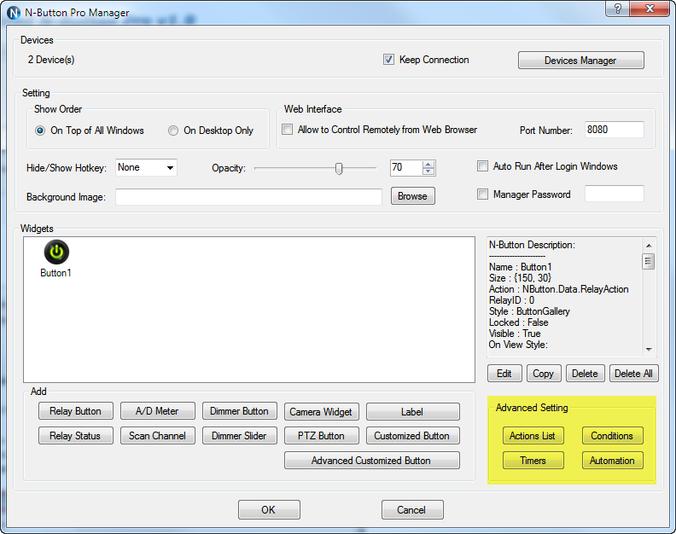This screenshot has width=676, height=534.
Task: Add a Dimmer Slider widget
Action: pos(239,436)
